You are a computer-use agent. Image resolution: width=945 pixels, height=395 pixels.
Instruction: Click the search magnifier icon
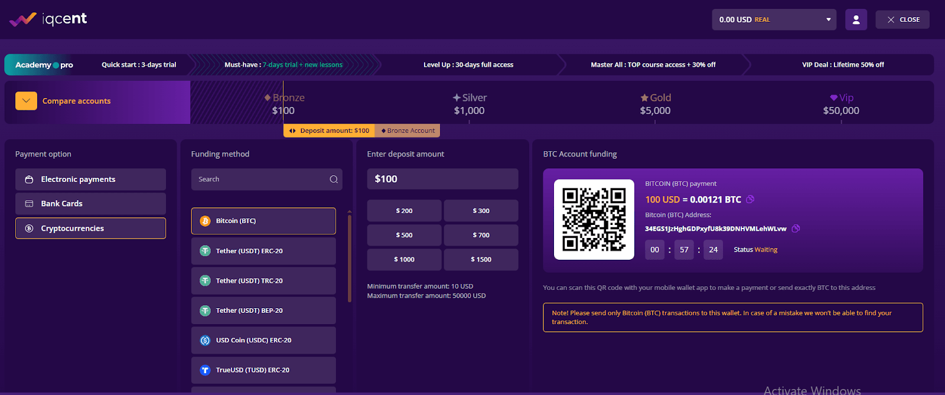[334, 179]
